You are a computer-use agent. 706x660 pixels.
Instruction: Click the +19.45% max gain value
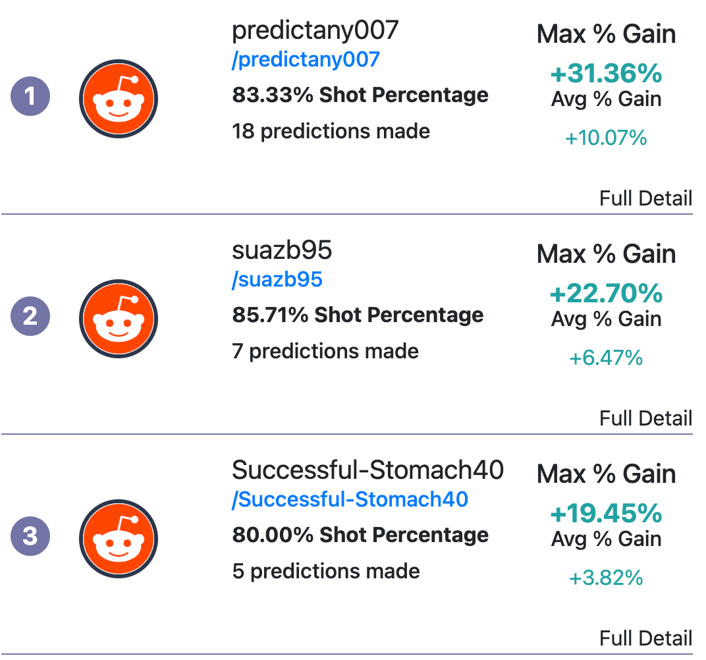606,513
